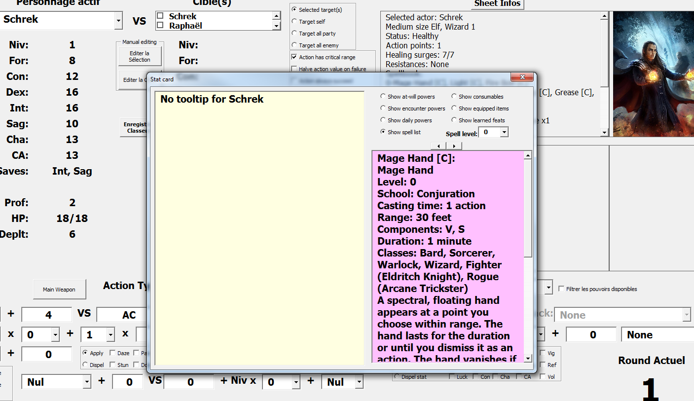
Task: Enable Filtrer les pouvoirs disponibles checkbox
Action: [561, 289]
